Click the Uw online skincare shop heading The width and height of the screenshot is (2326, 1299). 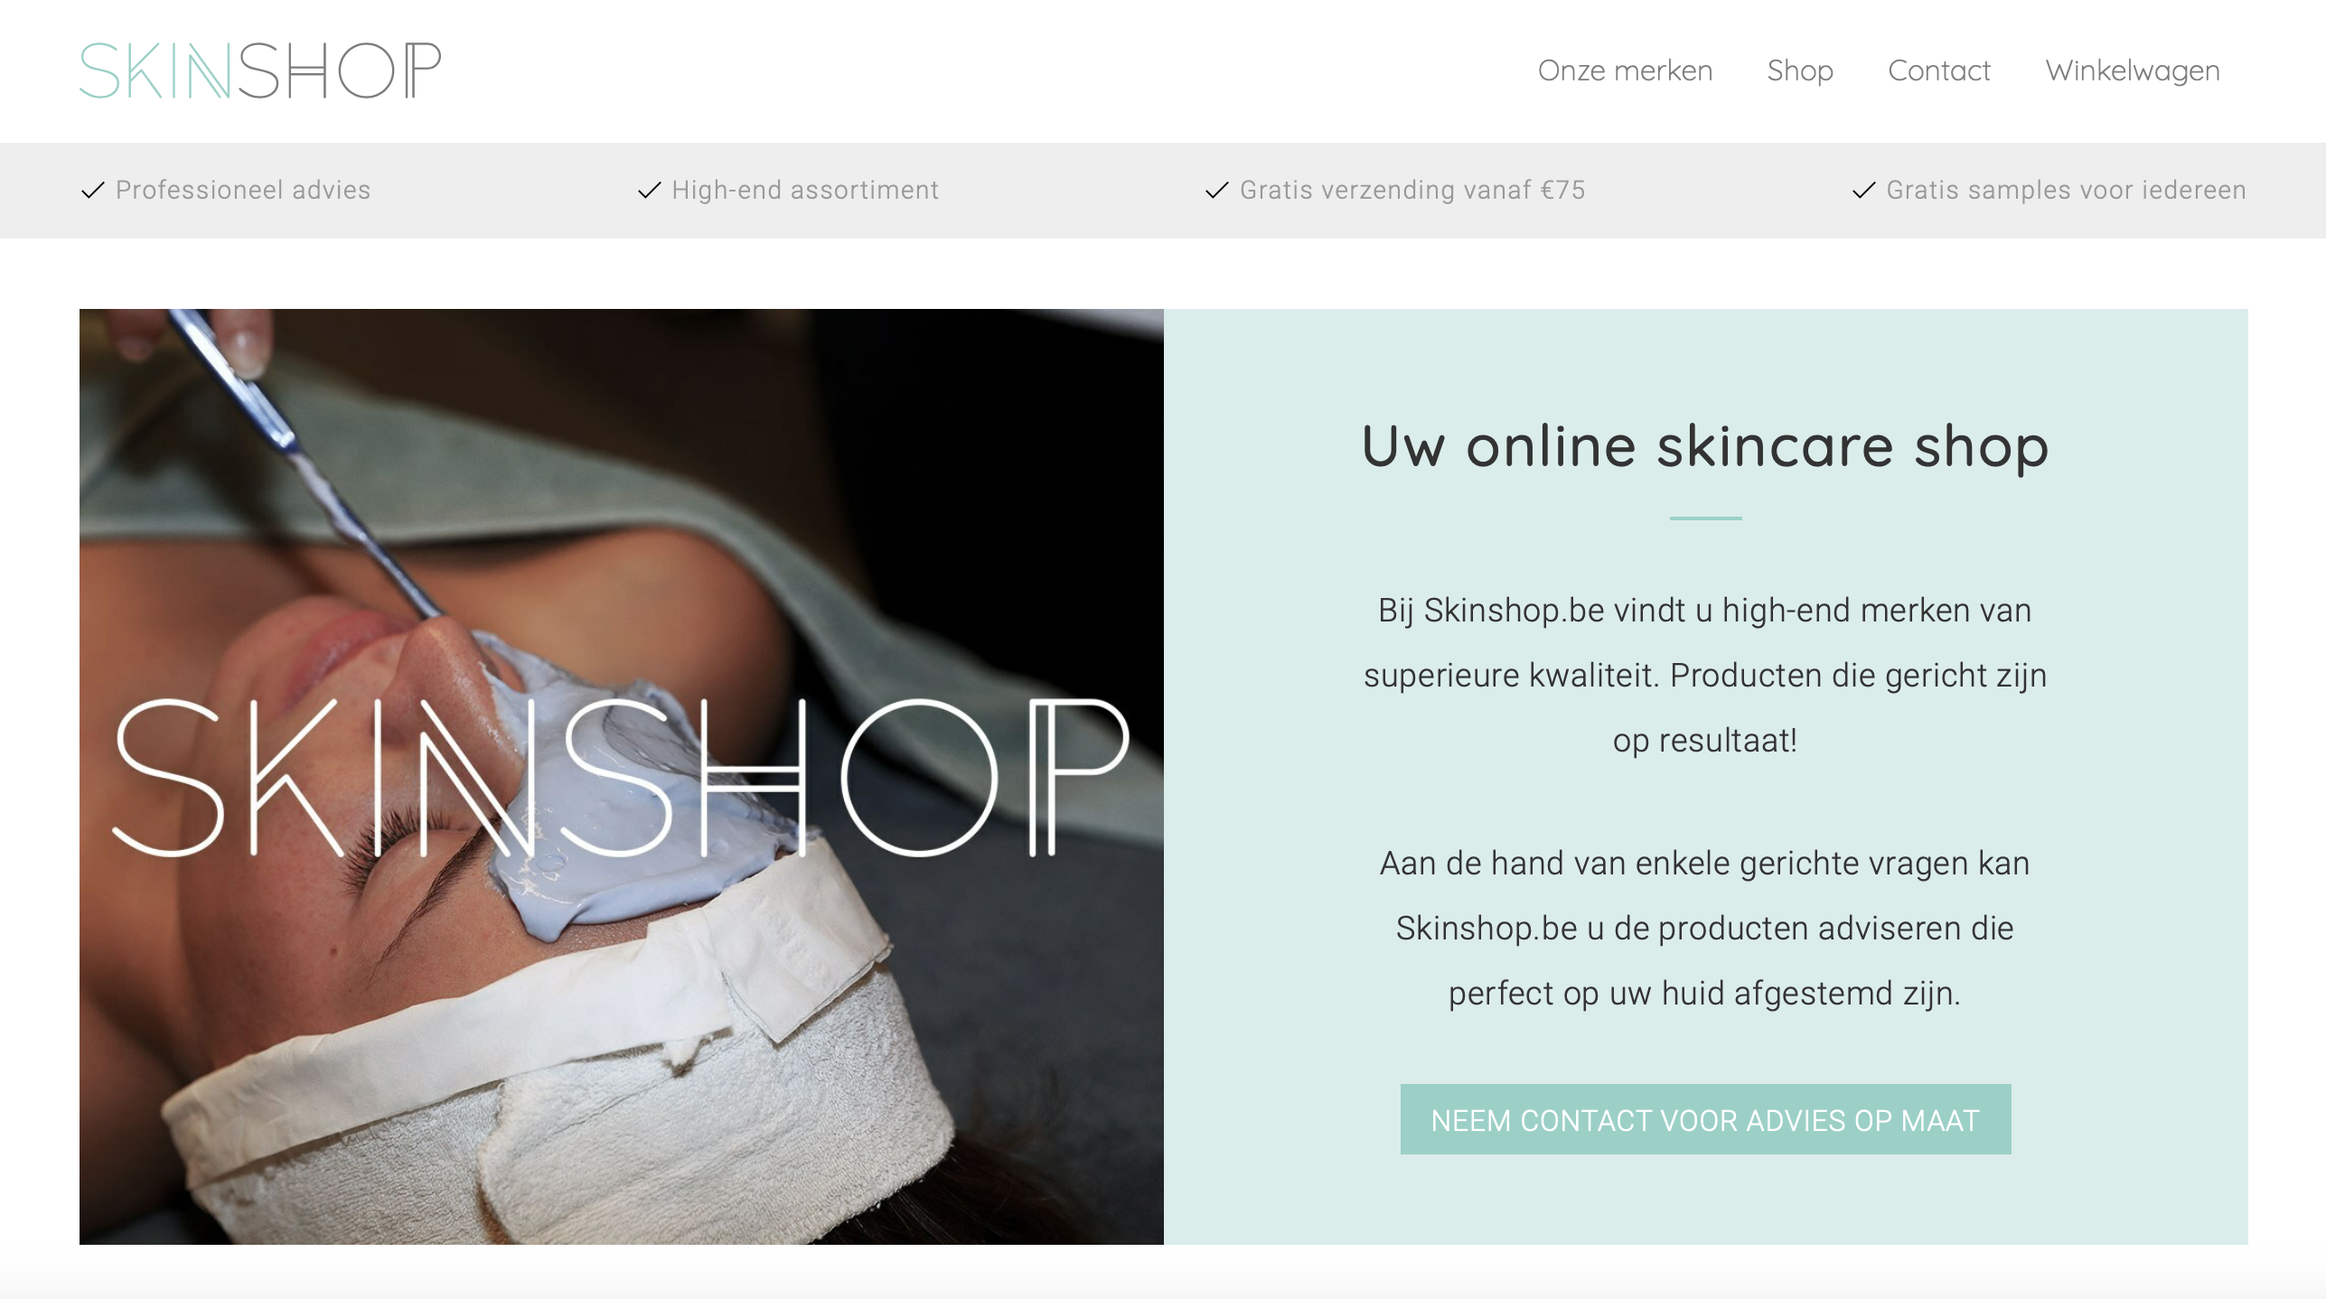(x=1705, y=446)
